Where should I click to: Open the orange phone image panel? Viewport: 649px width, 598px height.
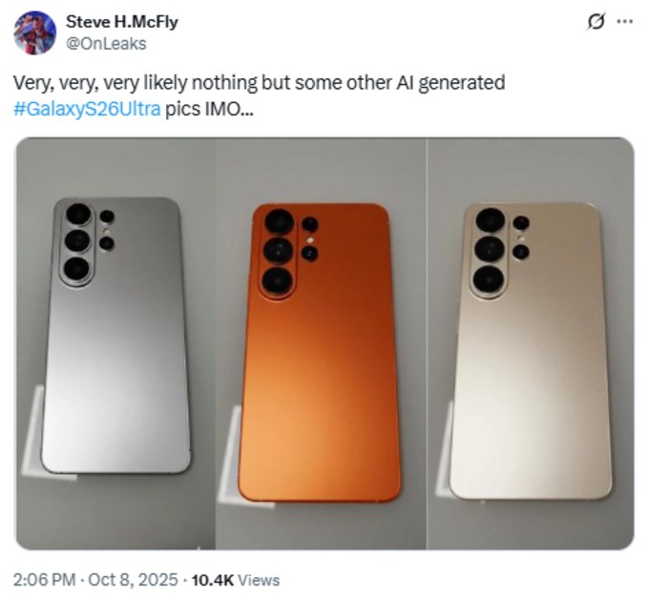click(x=321, y=343)
